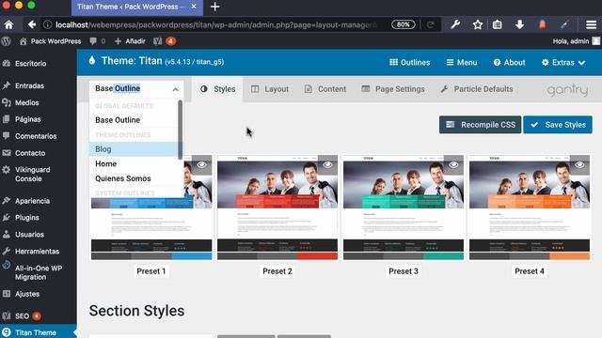
Task: Click the outline dropdown scrollbar
Action: 180,130
